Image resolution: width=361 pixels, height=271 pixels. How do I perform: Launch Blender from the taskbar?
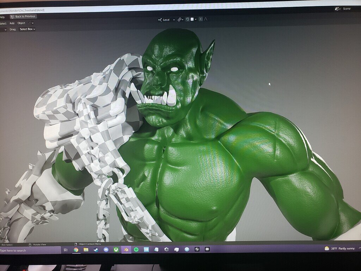tap(127, 249)
